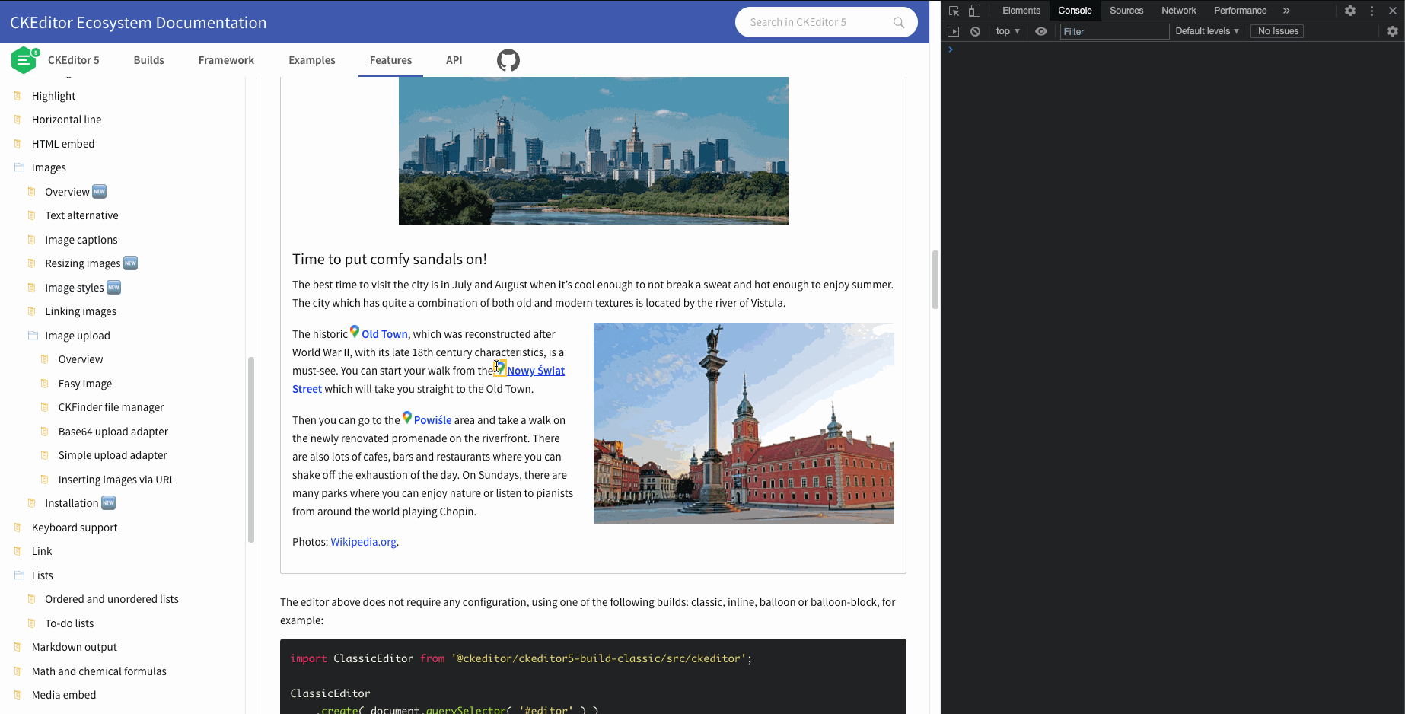Collapse the Image upload folder
Screen dimensions: 1405x714
click(x=33, y=336)
